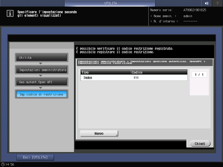Click the code value 111
223x167 pixels.
[136, 77]
